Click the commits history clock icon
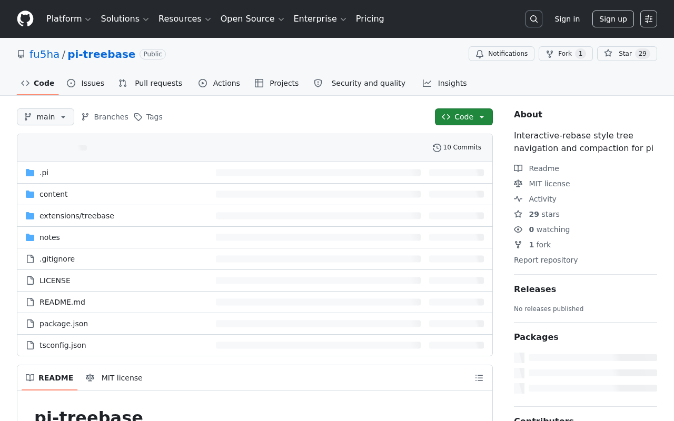This screenshot has width=674, height=421. pos(437,148)
